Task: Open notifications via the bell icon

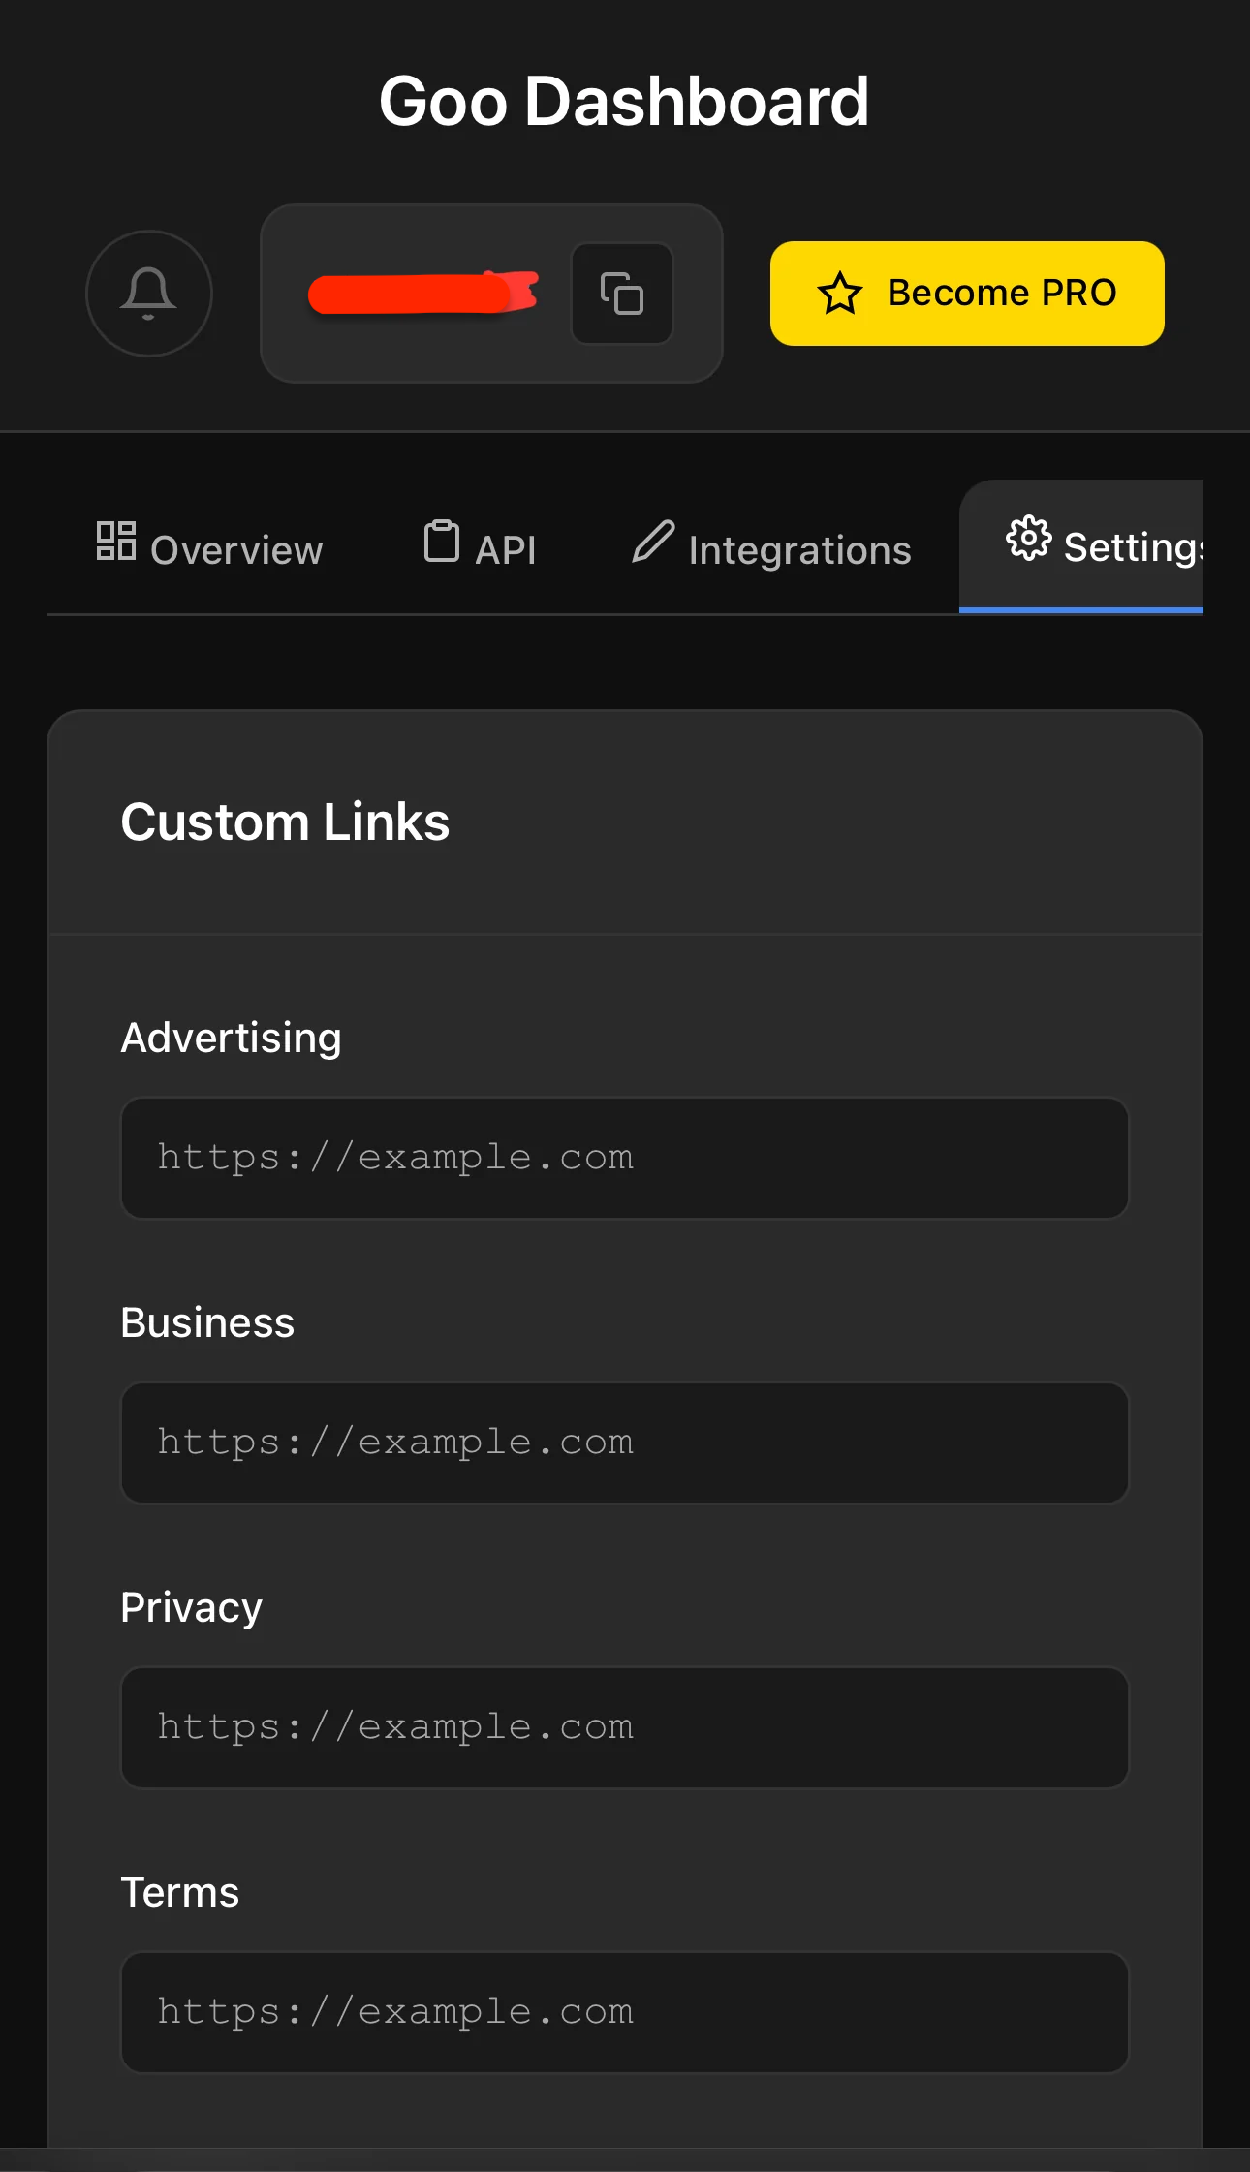Action: pyautogui.click(x=148, y=294)
